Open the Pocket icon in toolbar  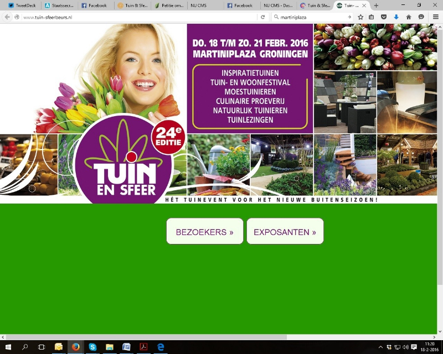coord(384,17)
